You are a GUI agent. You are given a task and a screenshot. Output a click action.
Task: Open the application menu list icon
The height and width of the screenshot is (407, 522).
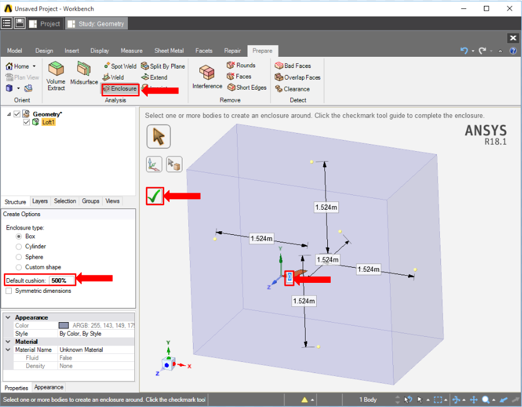tap(6, 23)
